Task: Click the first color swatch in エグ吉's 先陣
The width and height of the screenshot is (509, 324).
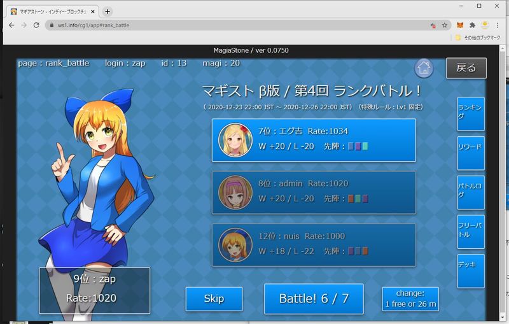Action: tap(351, 146)
